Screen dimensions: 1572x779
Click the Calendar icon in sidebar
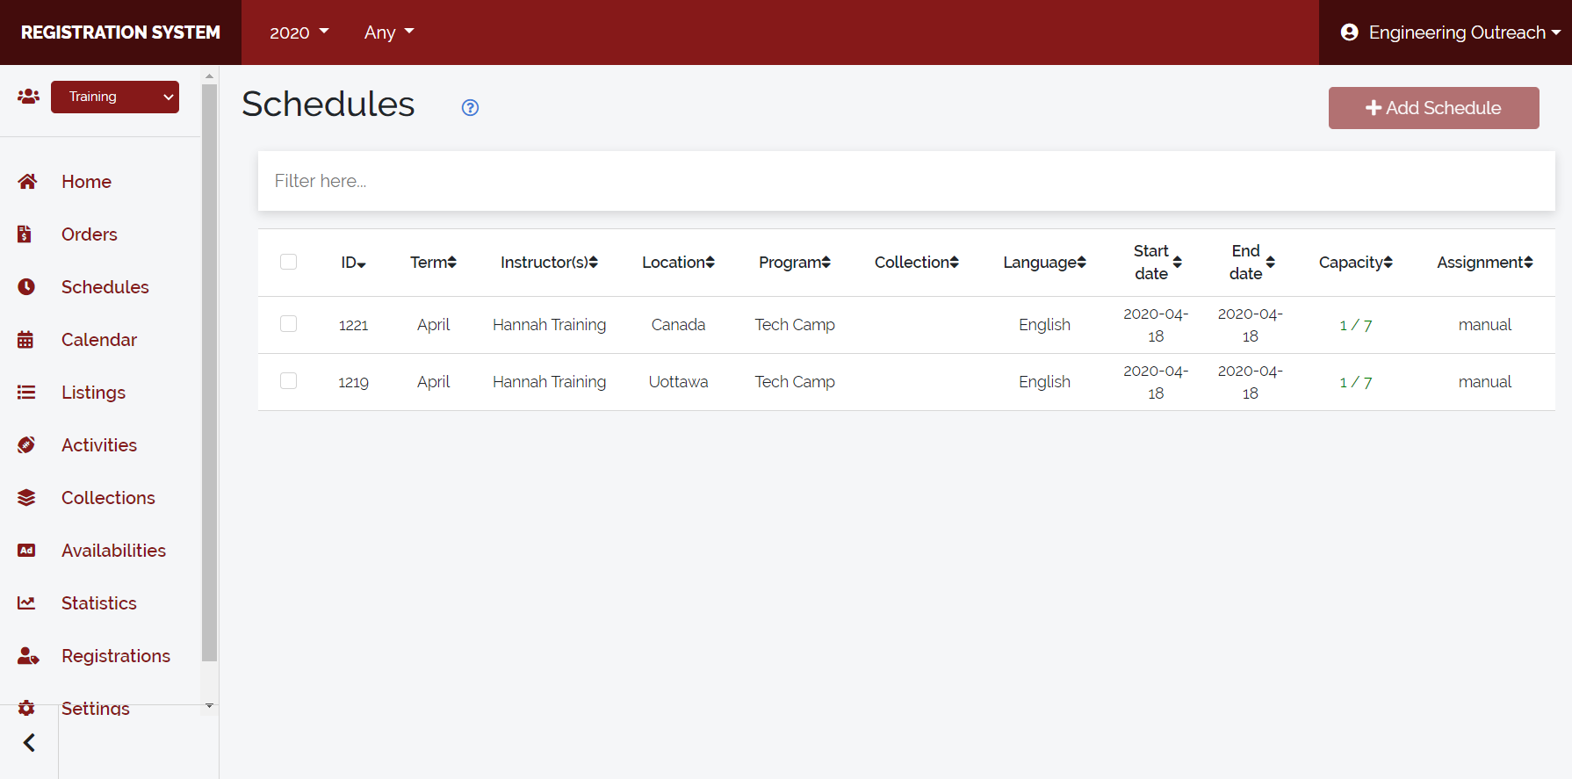click(26, 340)
